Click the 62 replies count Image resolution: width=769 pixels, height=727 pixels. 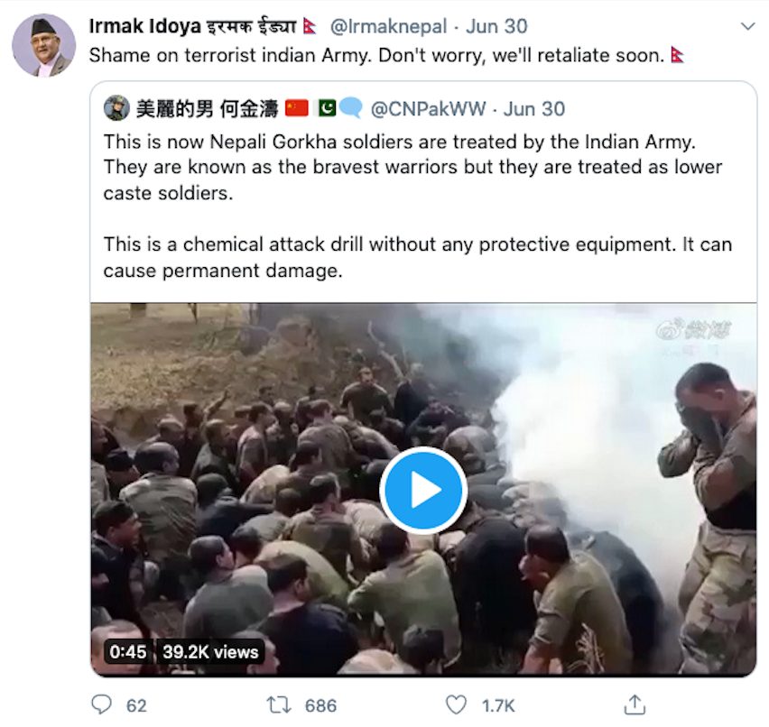click(x=136, y=706)
